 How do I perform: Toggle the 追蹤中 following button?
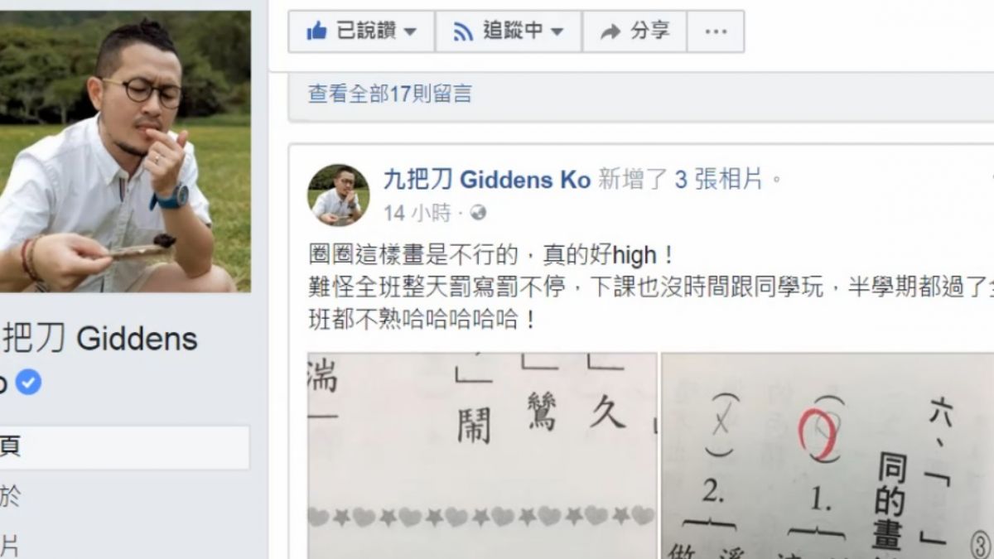click(509, 31)
